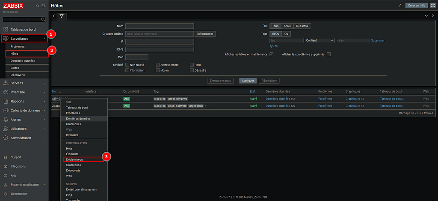Open the Contient tag operator dropdown
The image size is (438, 201).
[x=320, y=40]
